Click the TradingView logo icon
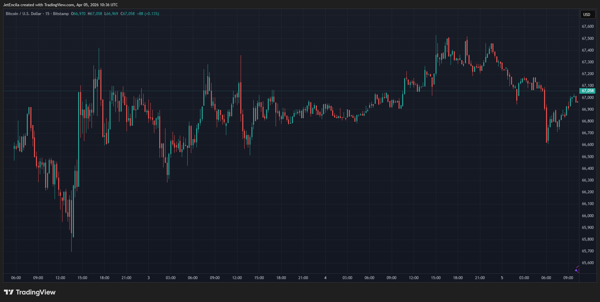Viewport: 600px width, 302px height. [x=9, y=292]
